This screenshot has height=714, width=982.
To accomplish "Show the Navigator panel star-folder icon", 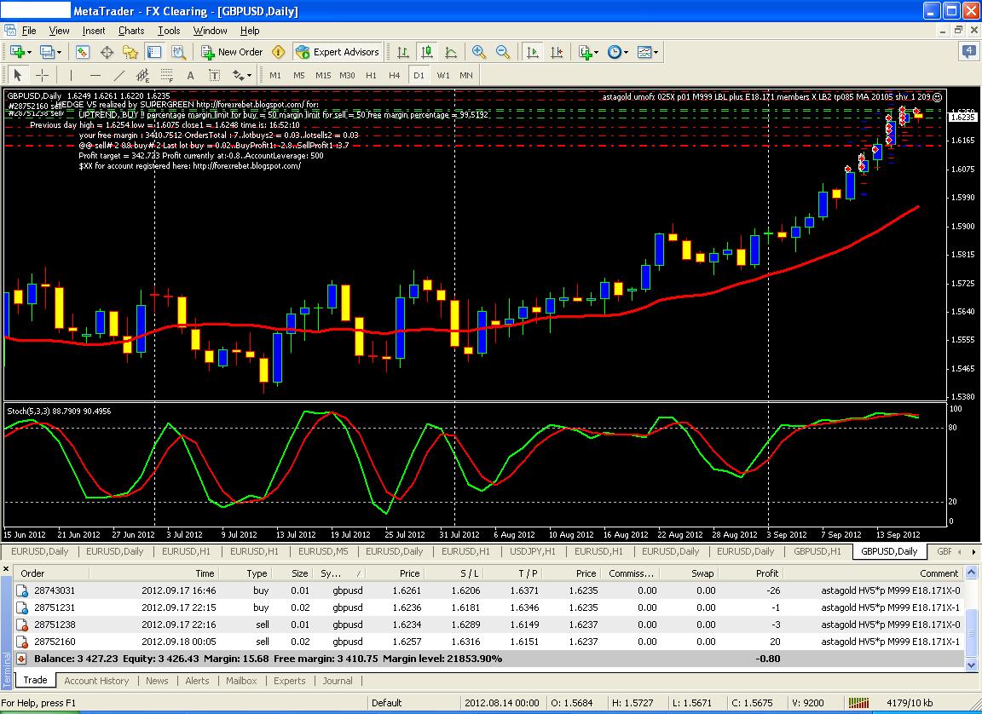I will coord(130,52).
